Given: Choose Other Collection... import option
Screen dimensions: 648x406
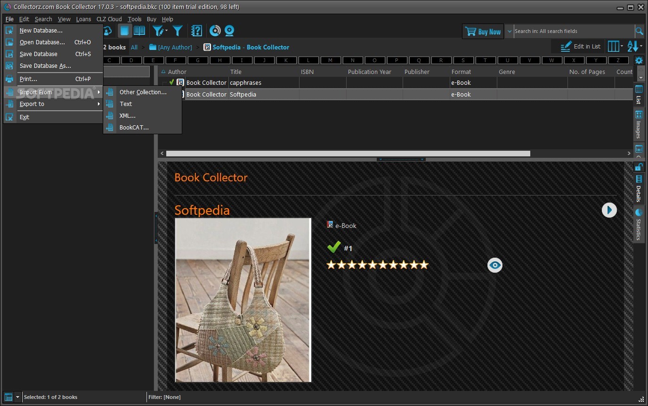Looking at the screenshot, I should coord(143,92).
